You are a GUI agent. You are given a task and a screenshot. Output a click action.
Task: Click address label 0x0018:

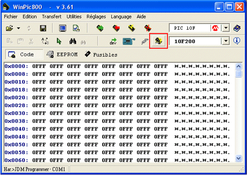click(16, 90)
